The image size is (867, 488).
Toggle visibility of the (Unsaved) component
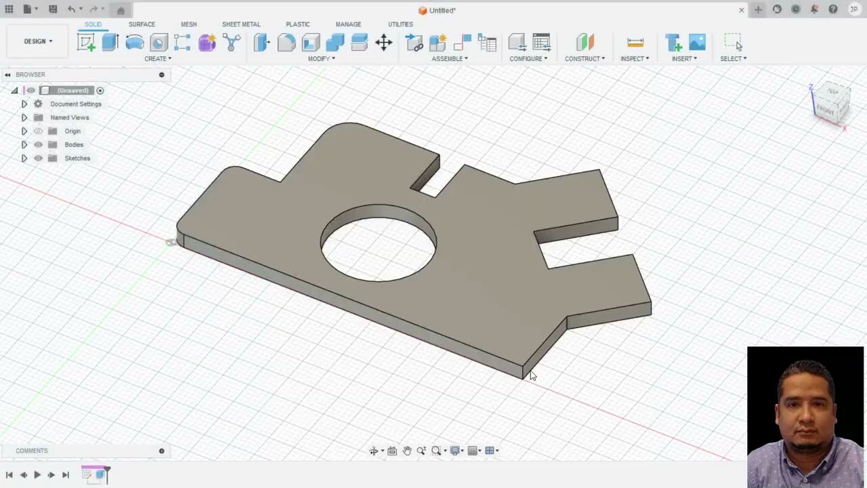[30, 90]
